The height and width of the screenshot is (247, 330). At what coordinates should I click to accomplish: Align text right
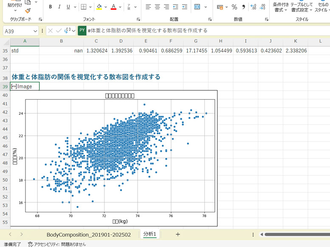click(166, 7)
